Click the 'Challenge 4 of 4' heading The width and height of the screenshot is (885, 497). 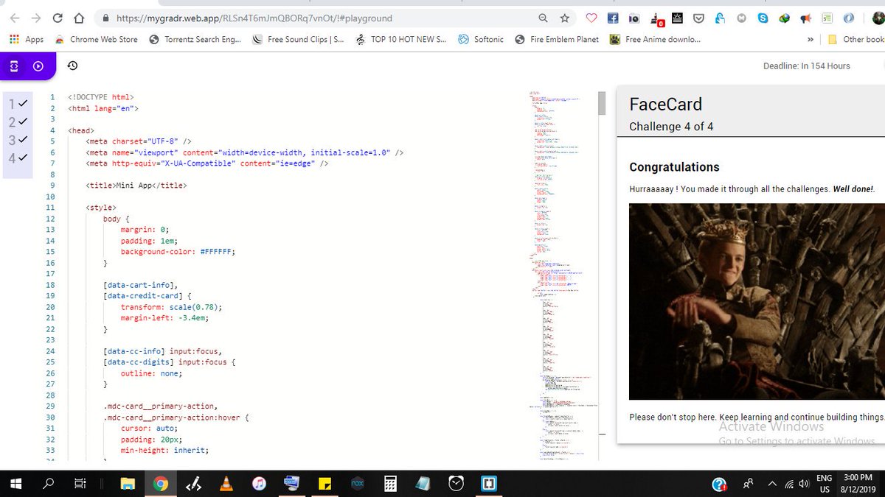coord(670,127)
